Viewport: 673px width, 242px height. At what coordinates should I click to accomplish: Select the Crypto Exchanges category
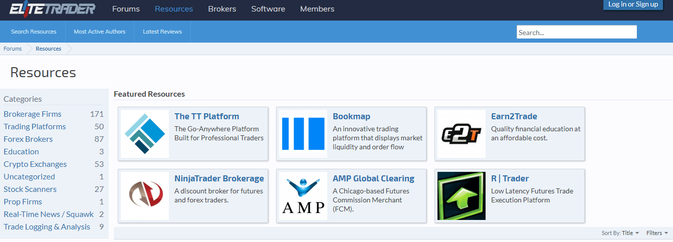point(35,164)
